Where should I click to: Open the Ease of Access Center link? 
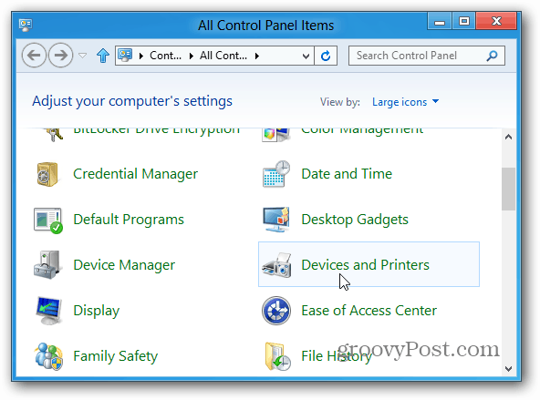tap(369, 311)
